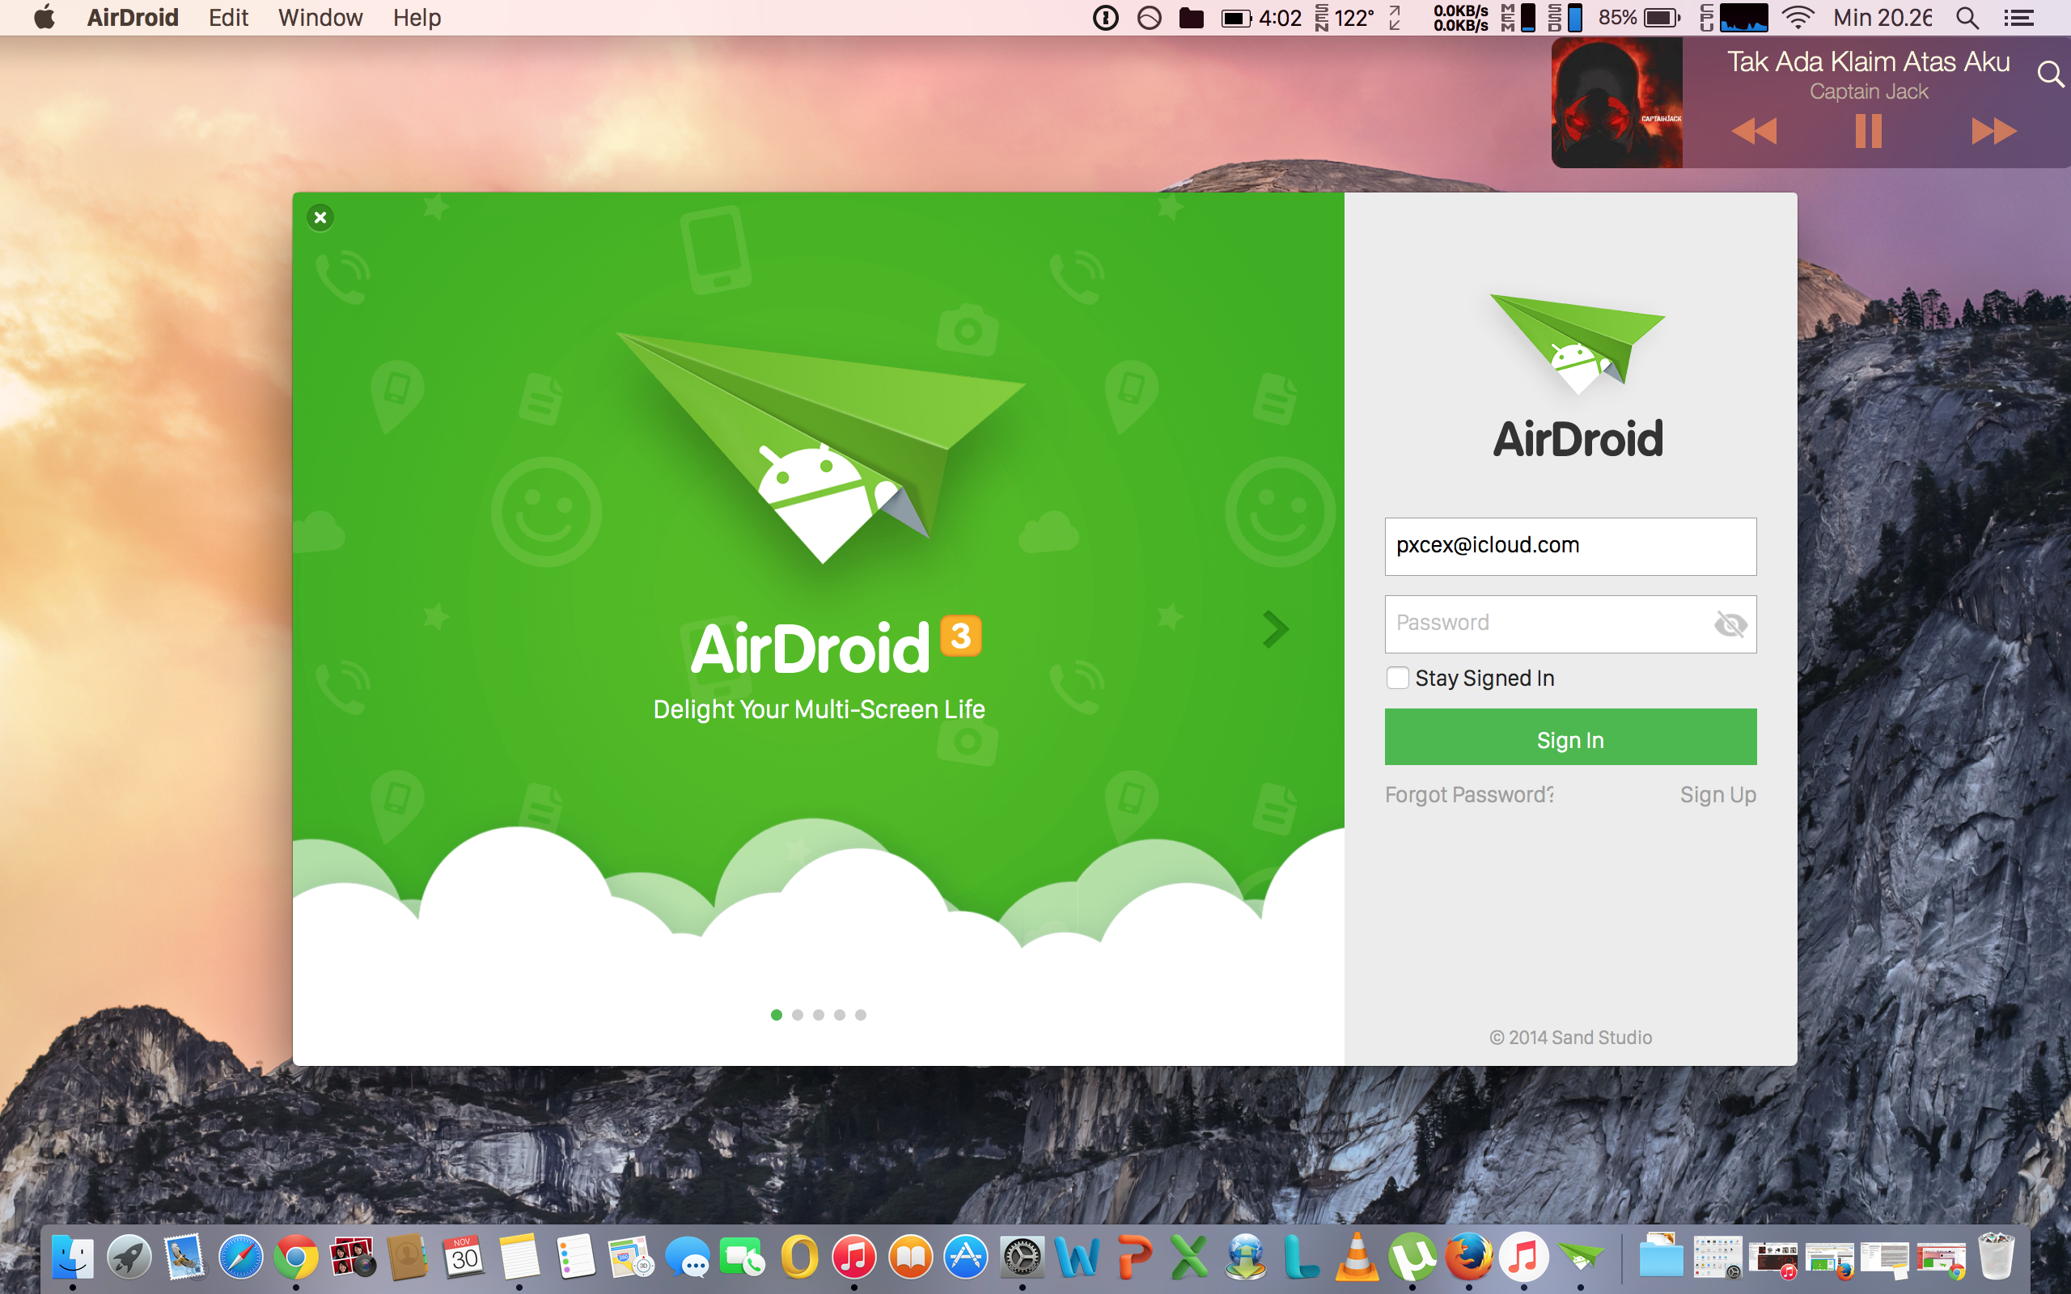Open iBooks from the Dock

click(x=911, y=1258)
